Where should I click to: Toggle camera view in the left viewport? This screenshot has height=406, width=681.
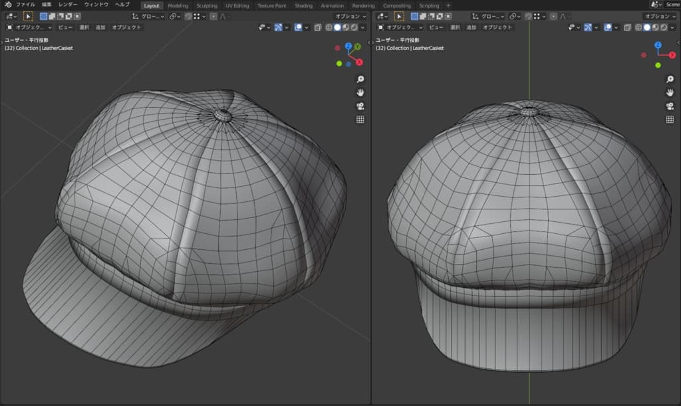click(x=360, y=106)
